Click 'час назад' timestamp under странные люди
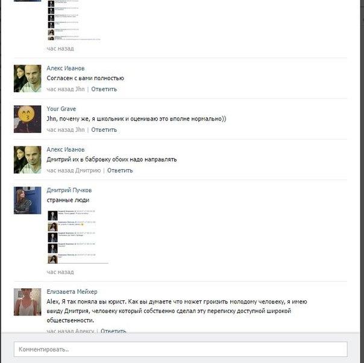Image resolution: width=364 pixels, height=363 pixels. coord(60,272)
